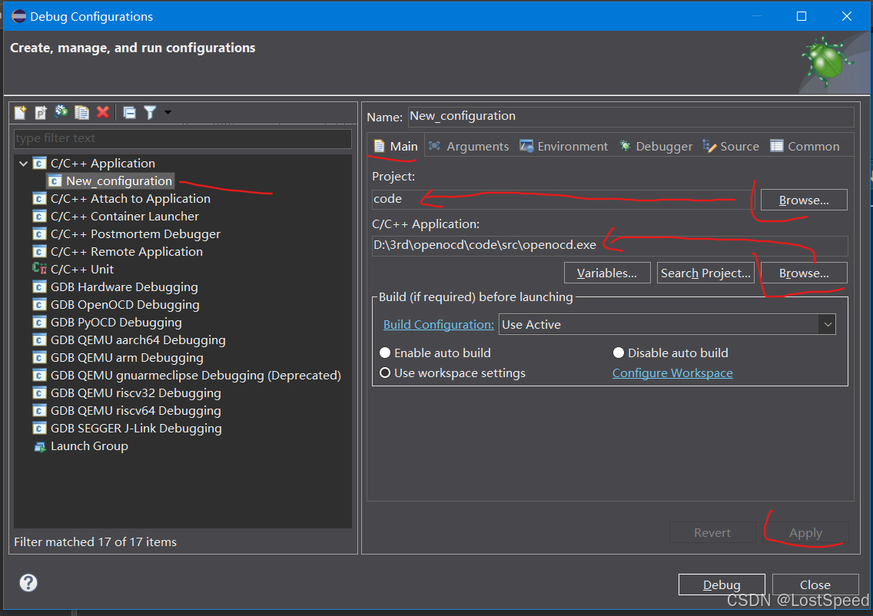Click GDB OpenOCD Debugging icon
This screenshot has height=616, width=873.
coord(39,305)
